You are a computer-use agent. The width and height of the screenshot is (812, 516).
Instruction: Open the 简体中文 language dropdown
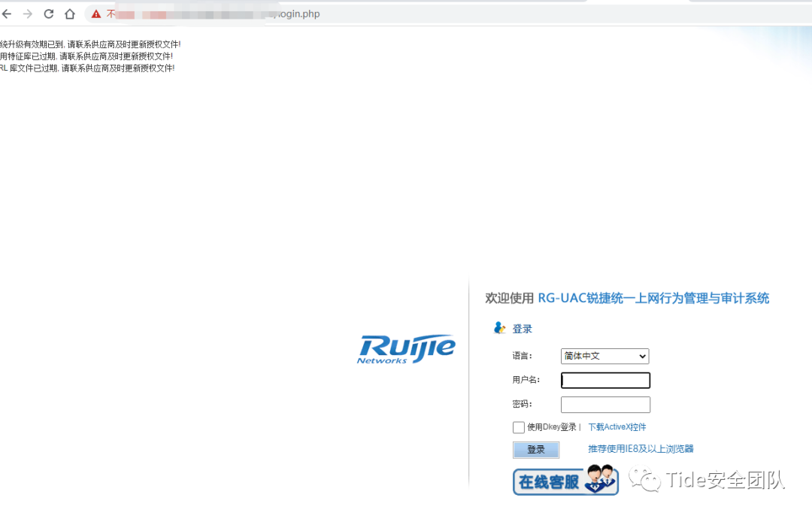click(604, 356)
